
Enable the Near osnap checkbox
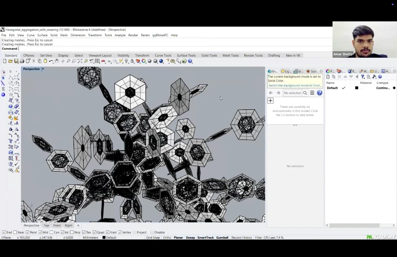point(15,232)
